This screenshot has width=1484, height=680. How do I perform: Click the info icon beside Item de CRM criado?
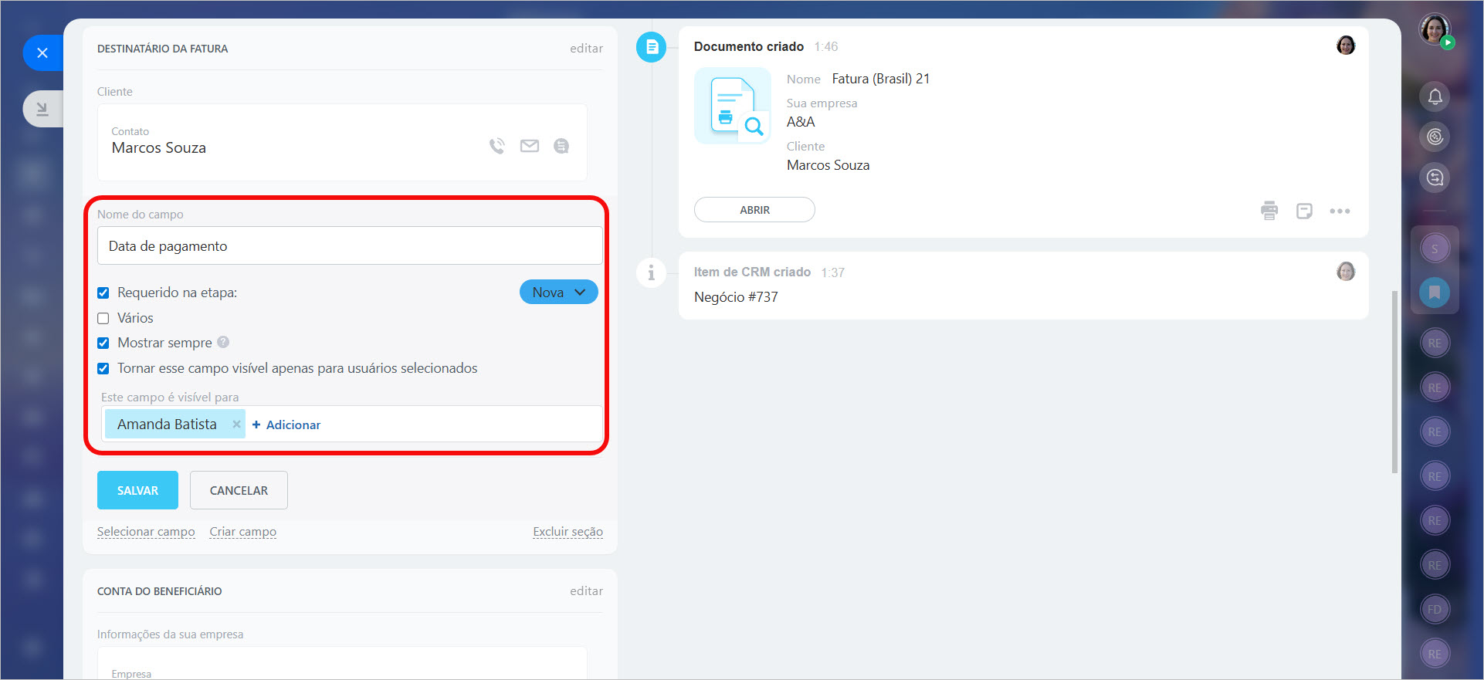pyautogui.click(x=651, y=272)
